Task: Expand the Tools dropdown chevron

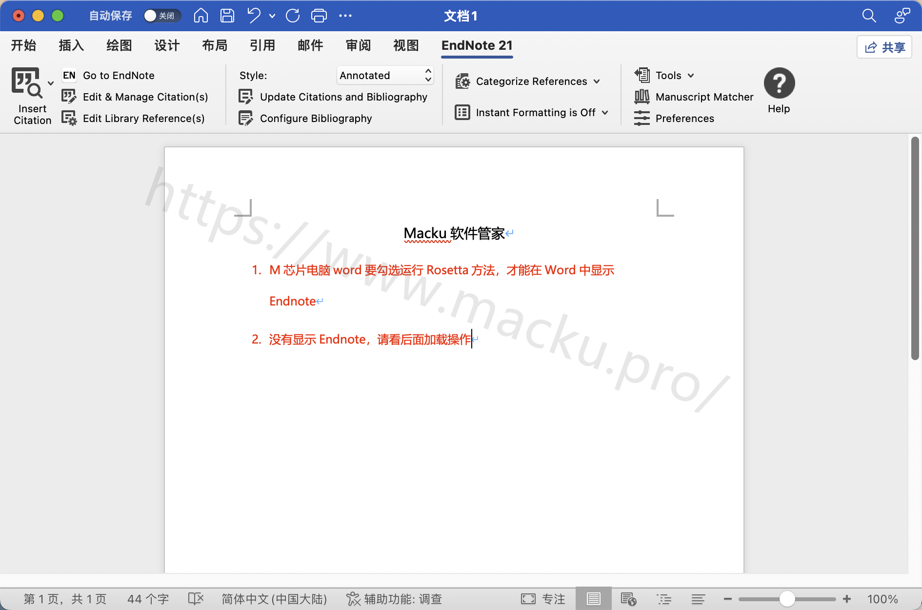Action: point(691,76)
